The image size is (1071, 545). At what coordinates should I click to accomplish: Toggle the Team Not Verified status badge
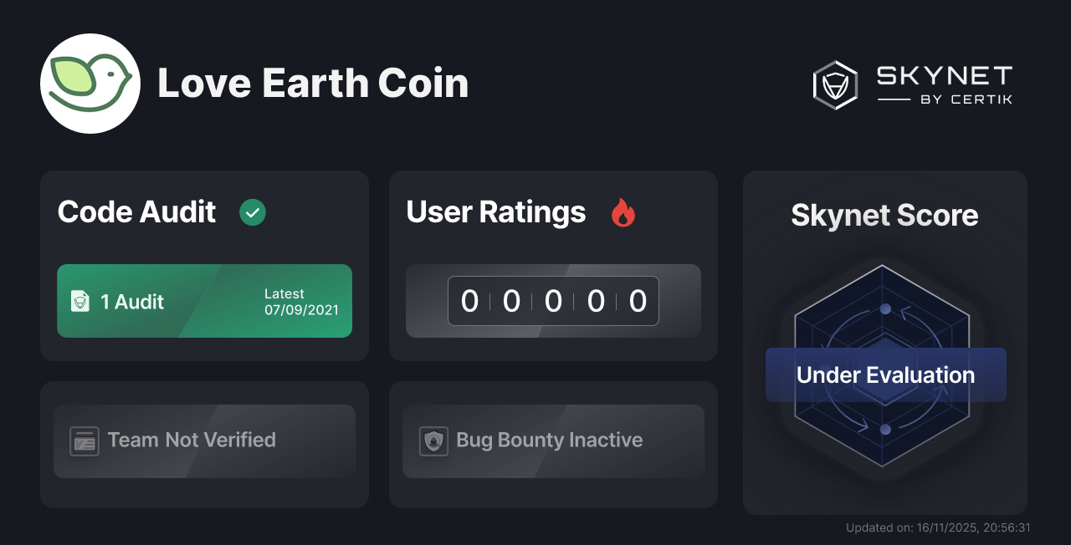(x=204, y=441)
